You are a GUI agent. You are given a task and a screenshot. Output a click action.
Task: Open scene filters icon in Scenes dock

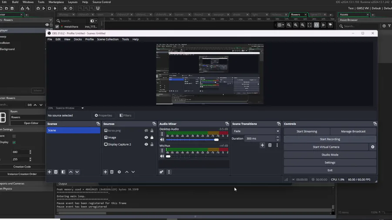63,172
